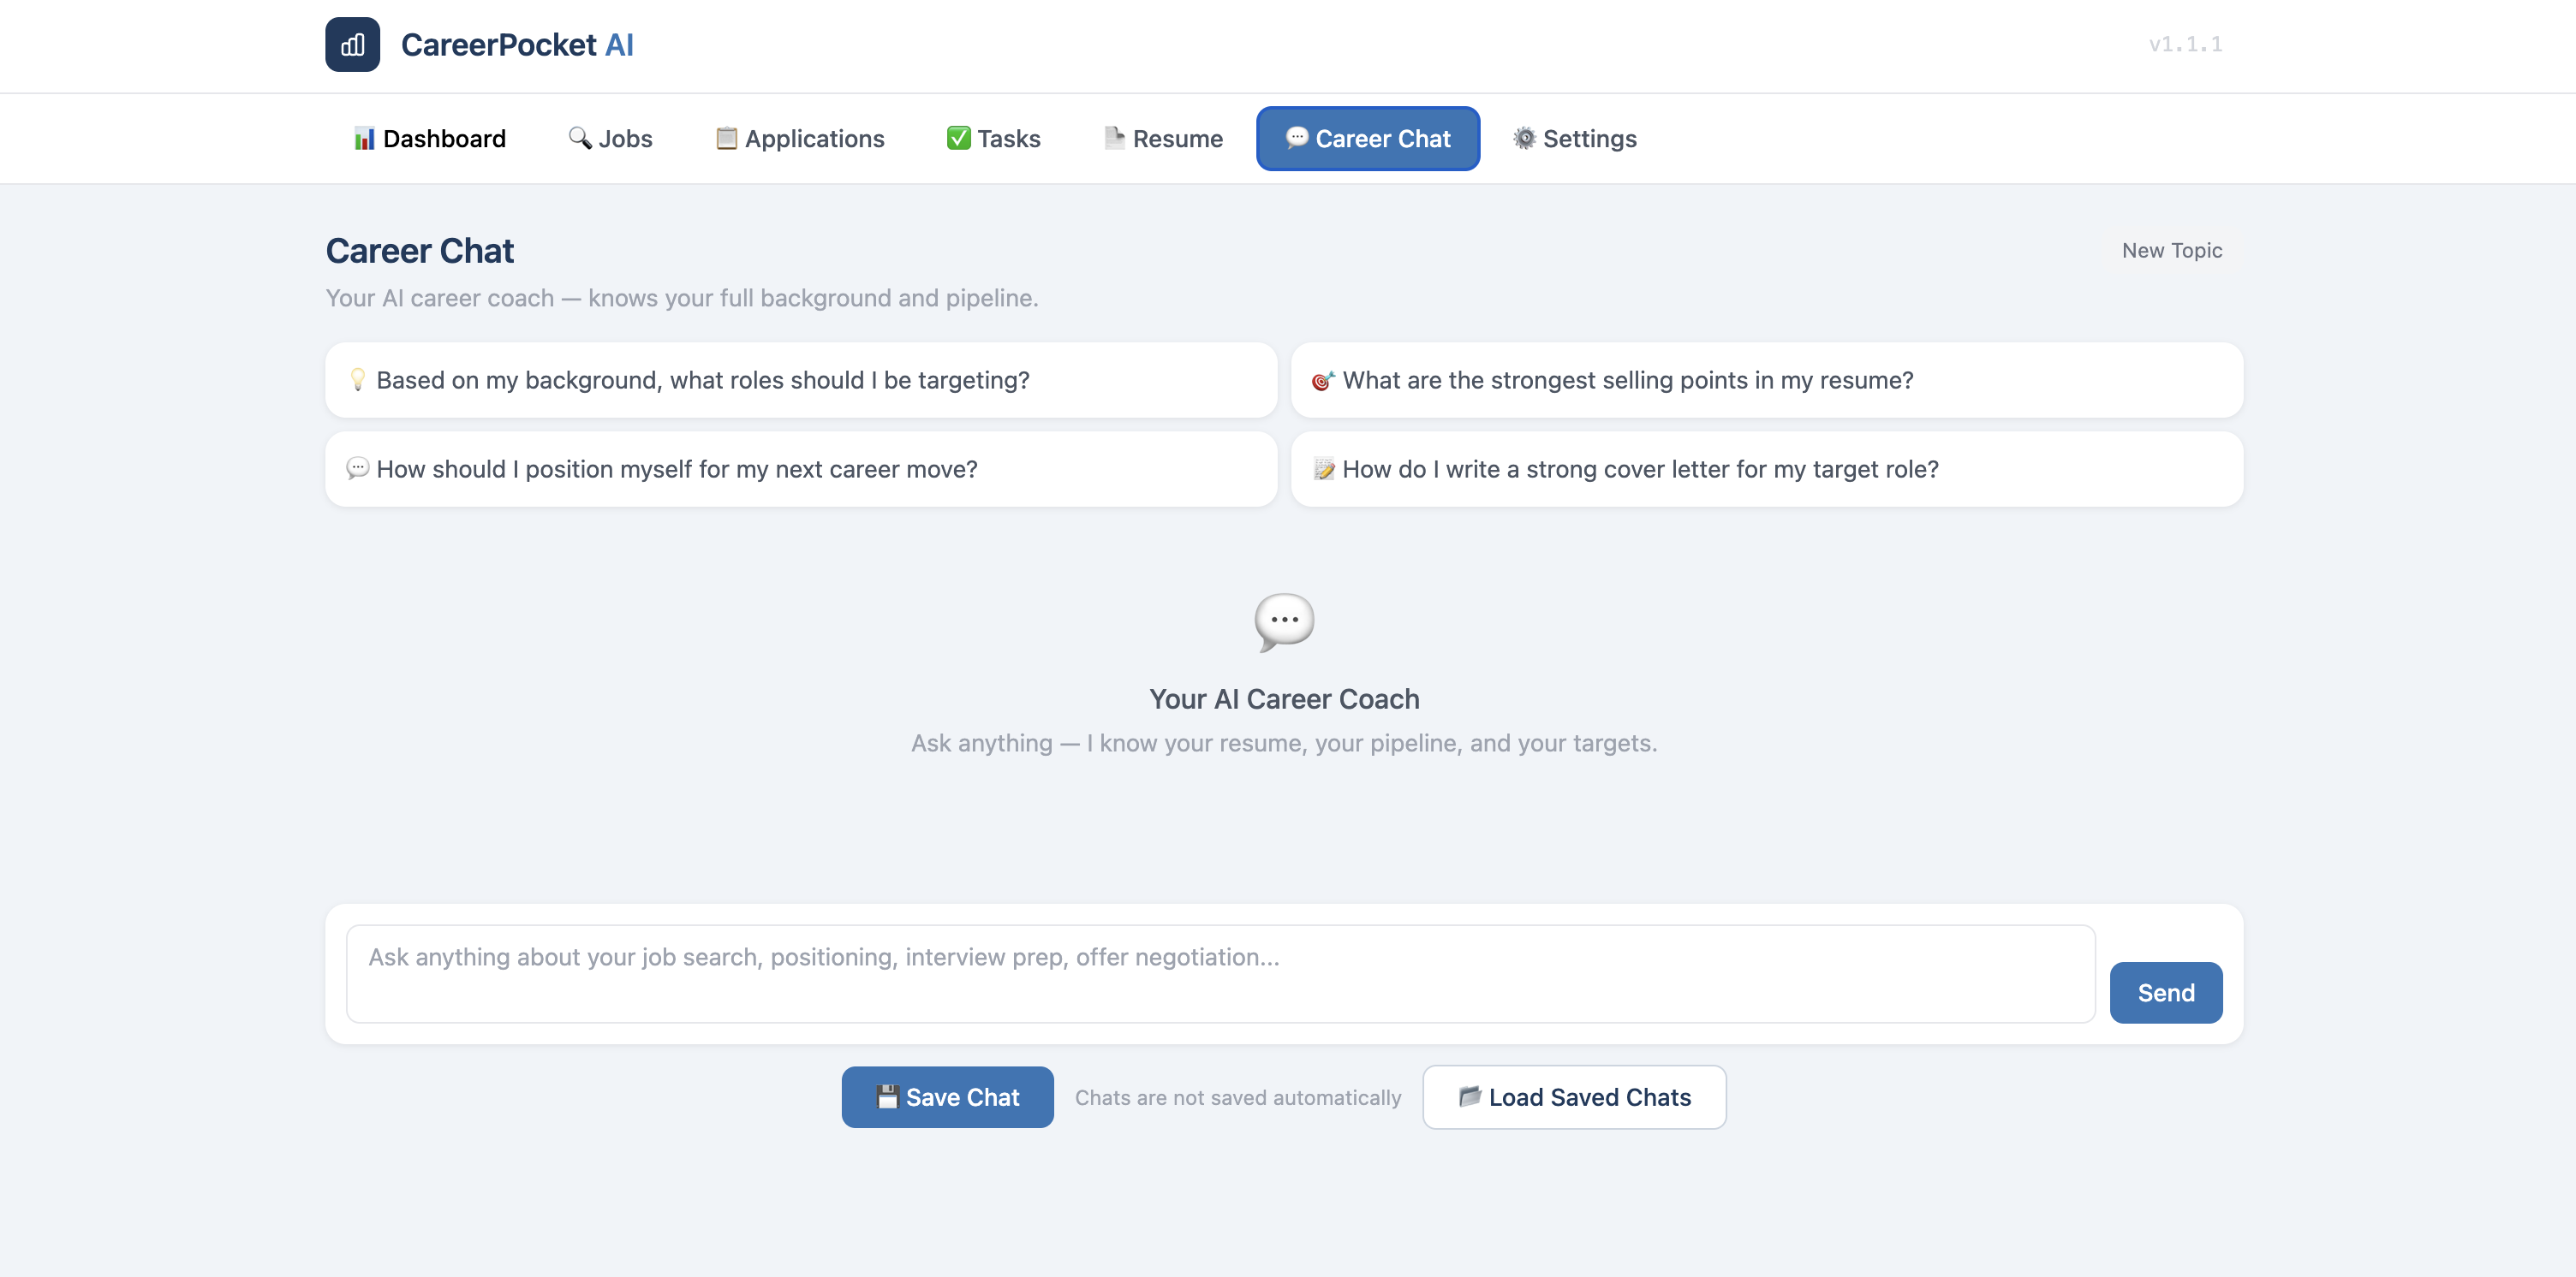
Task: Open Load Saved Chats
Action: pyautogui.click(x=1574, y=1097)
